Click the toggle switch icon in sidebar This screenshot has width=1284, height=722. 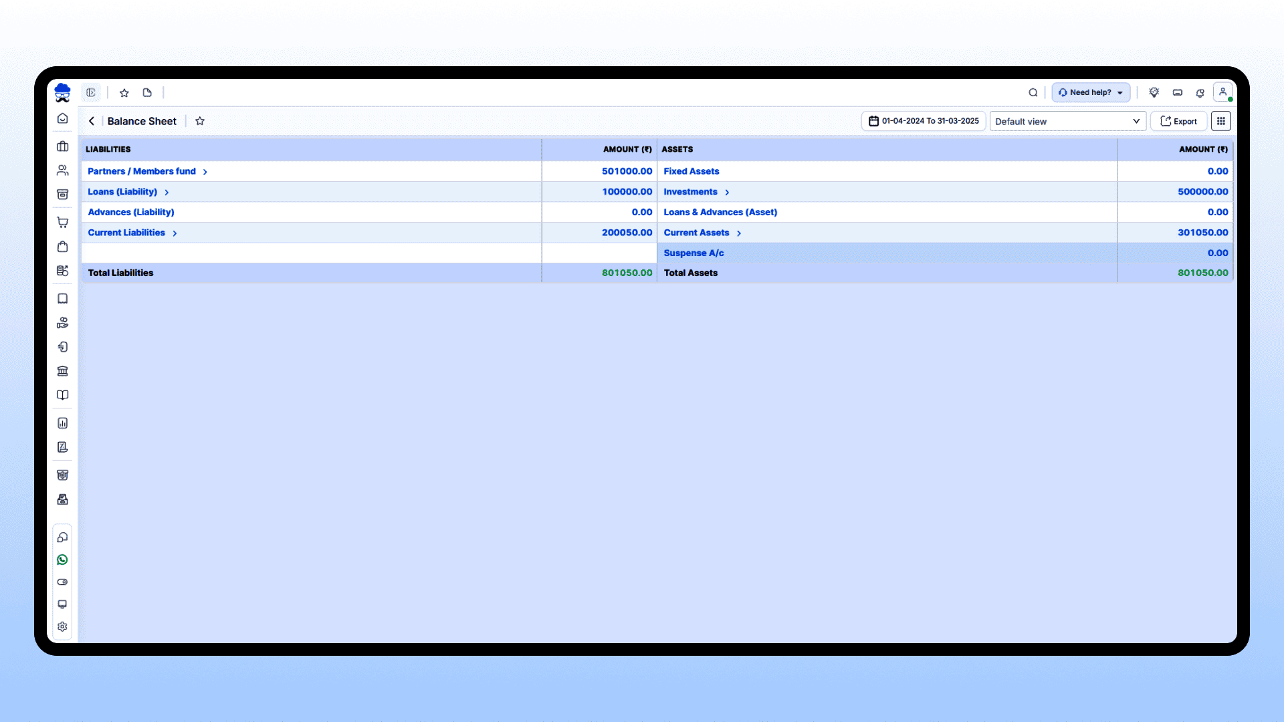62,582
